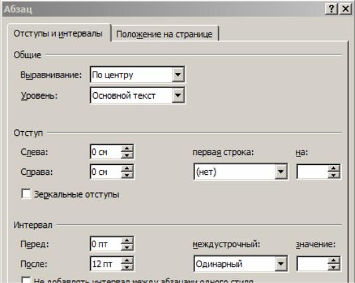Switch to Положение на странице tab
355x283 pixels.
point(165,34)
